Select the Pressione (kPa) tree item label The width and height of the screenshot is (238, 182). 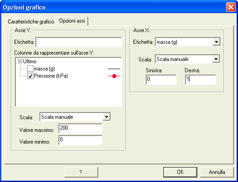point(51,76)
